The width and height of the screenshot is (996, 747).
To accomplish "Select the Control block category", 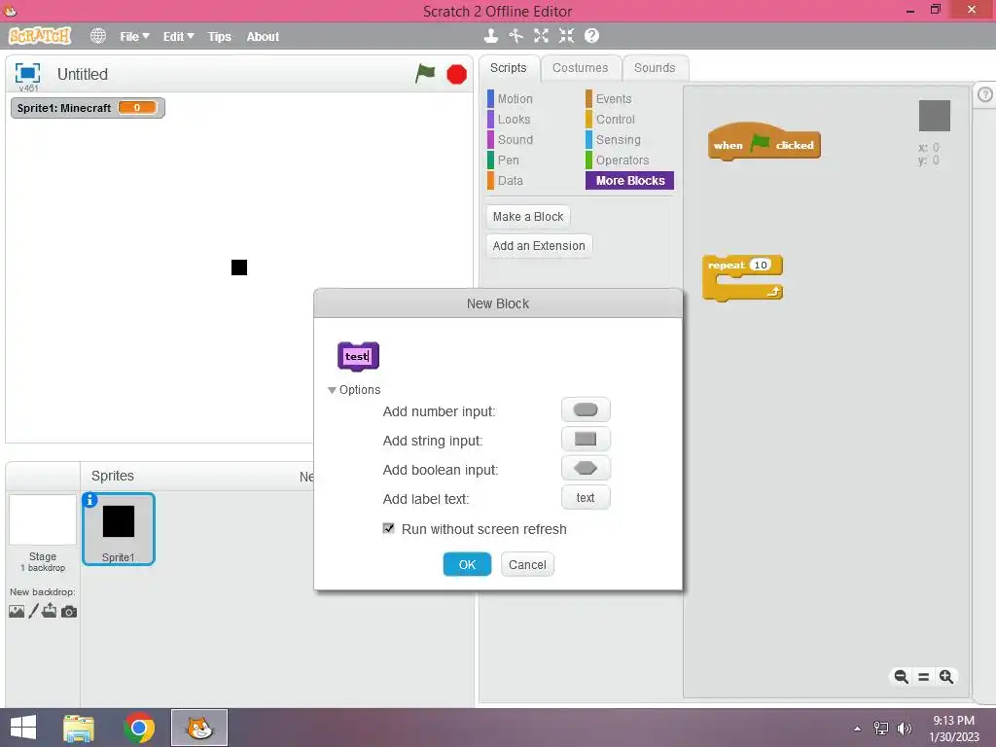I will pyautogui.click(x=615, y=120).
